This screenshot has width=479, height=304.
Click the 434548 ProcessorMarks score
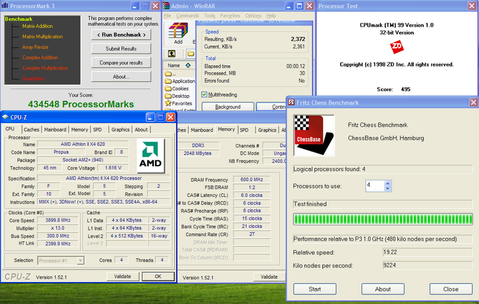click(81, 104)
